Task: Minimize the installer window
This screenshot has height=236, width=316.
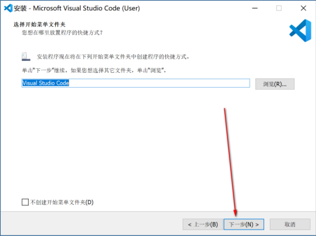Action: (255, 8)
